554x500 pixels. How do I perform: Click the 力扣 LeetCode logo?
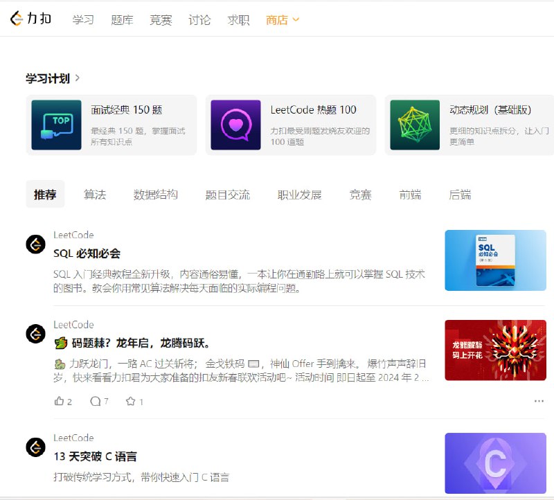click(x=30, y=19)
